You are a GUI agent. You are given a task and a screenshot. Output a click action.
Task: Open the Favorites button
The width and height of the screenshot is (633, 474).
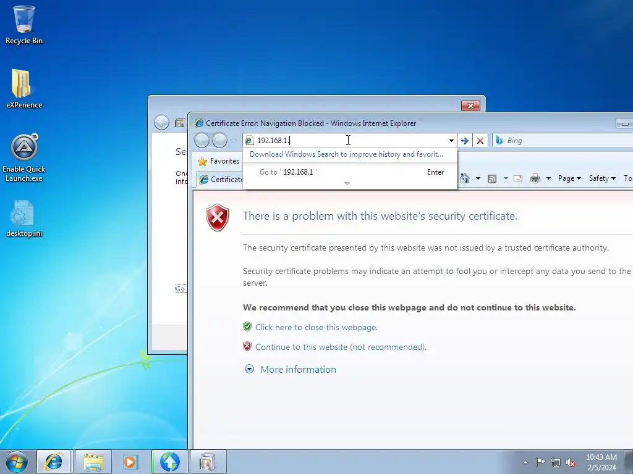click(218, 161)
